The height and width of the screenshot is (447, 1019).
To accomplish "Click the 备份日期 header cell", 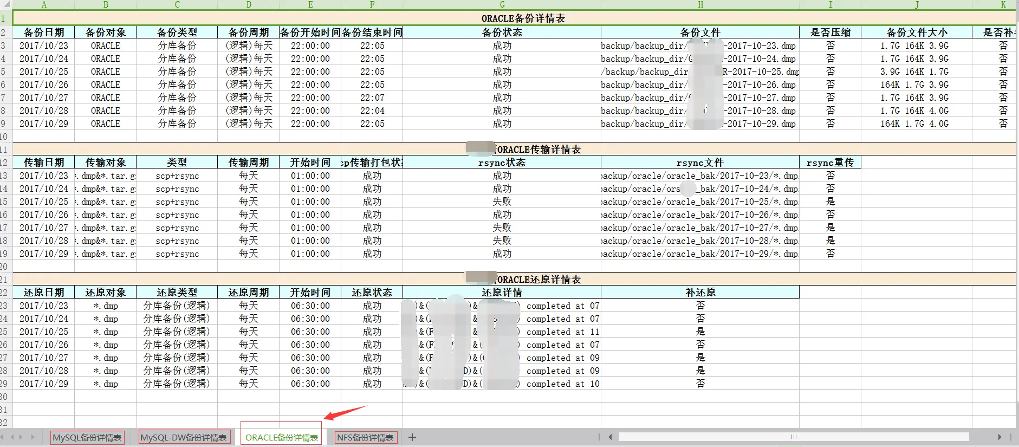I will pyautogui.click(x=44, y=32).
